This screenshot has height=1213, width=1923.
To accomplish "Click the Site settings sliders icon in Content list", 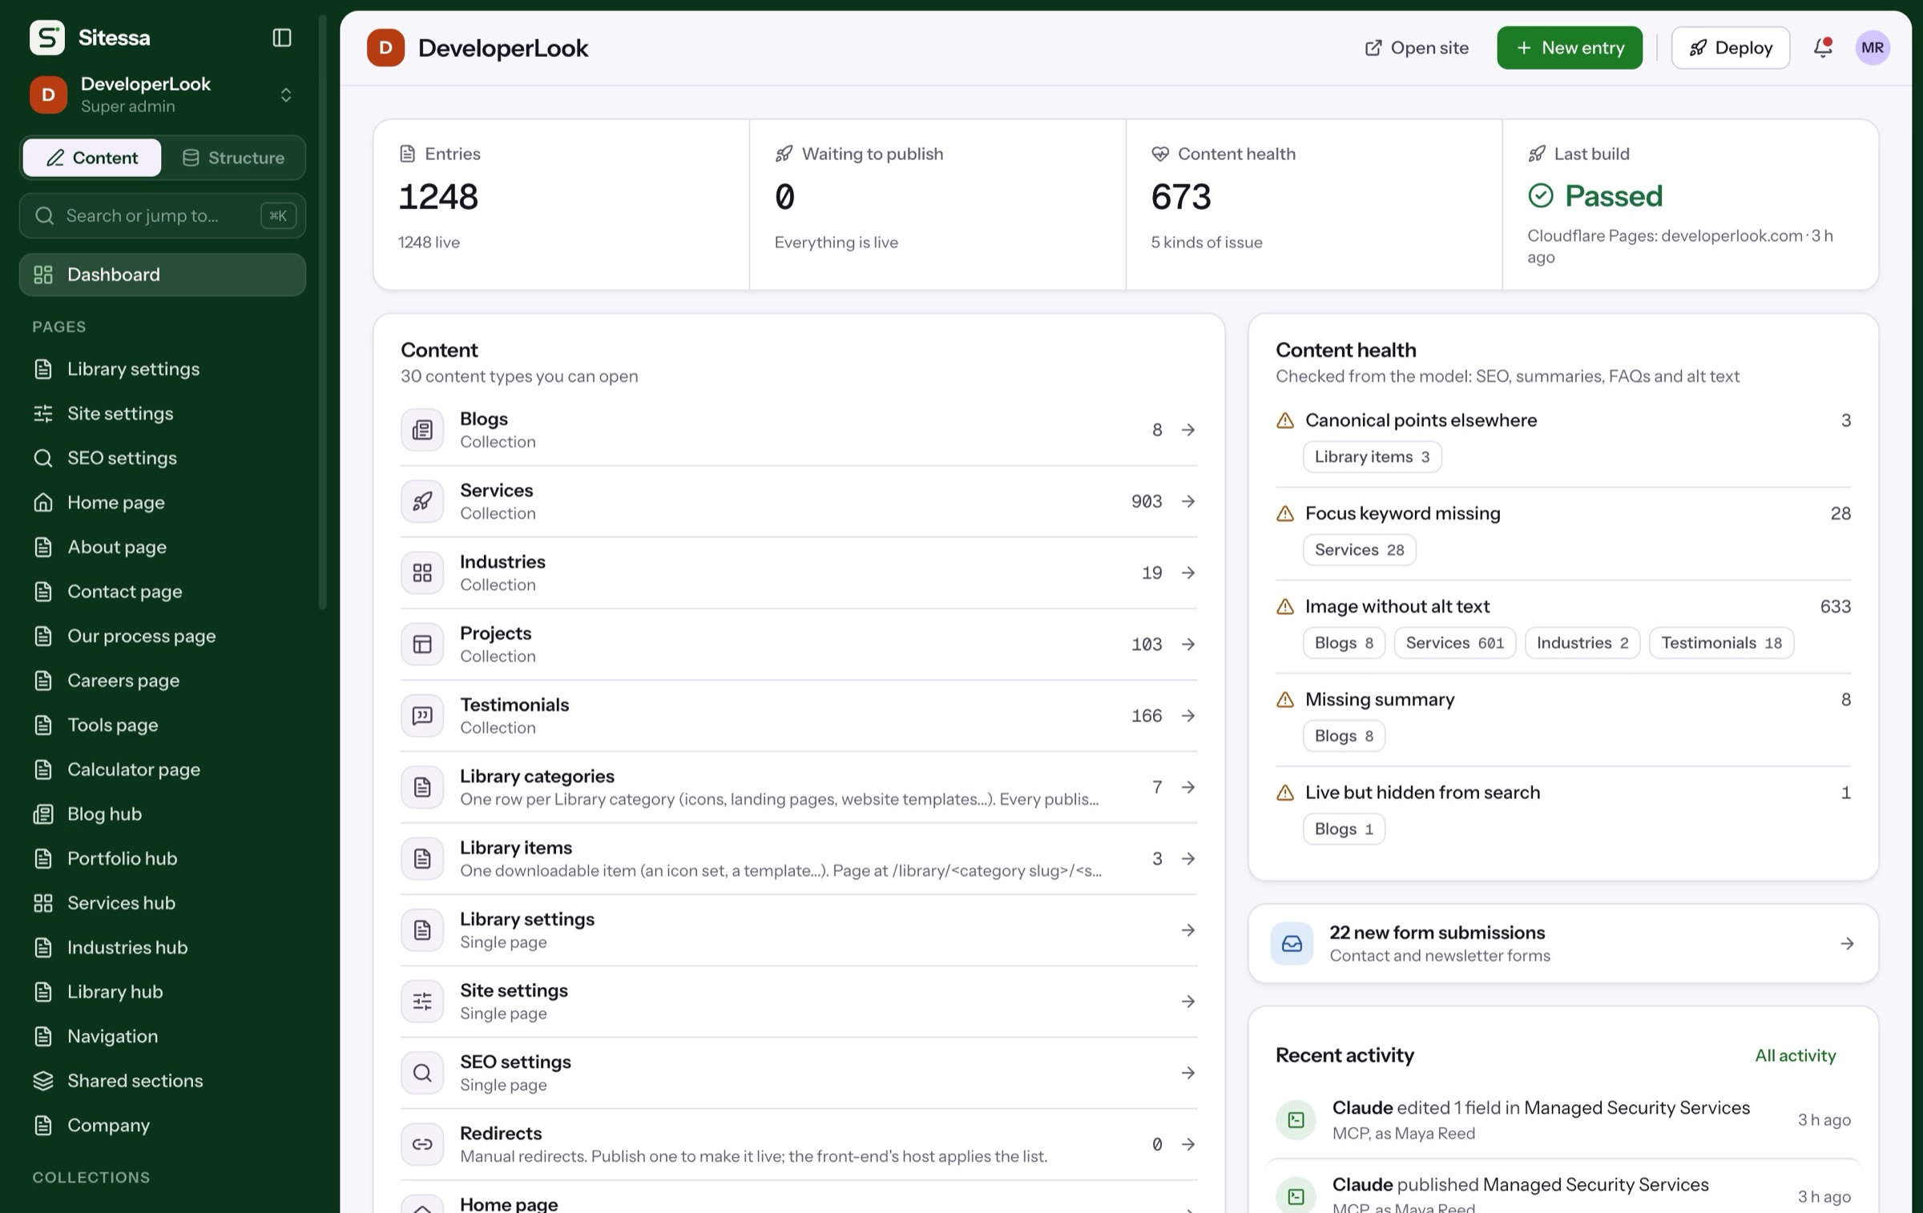I will point(422,1002).
